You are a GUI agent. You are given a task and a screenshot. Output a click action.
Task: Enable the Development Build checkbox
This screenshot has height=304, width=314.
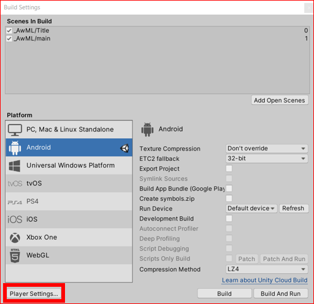point(229,219)
